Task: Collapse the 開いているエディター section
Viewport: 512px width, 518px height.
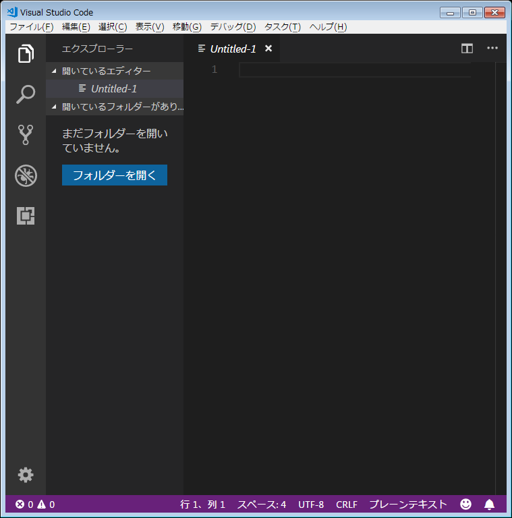Action: [x=115, y=71]
